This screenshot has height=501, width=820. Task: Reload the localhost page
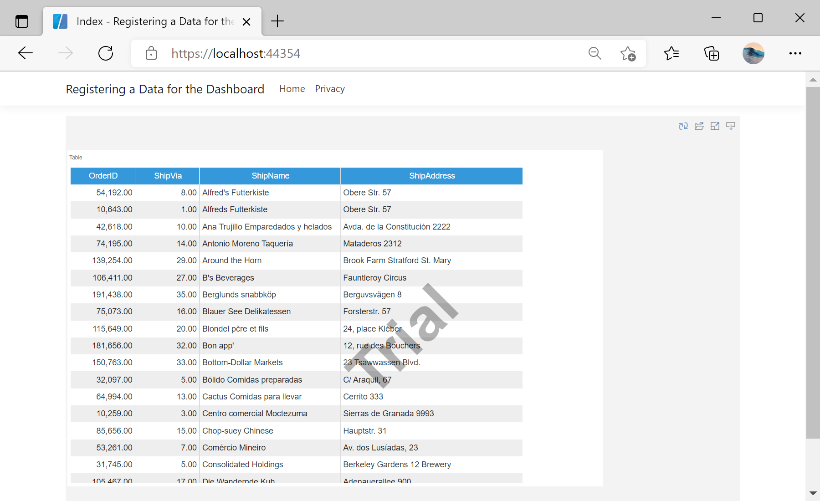point(105,53)
